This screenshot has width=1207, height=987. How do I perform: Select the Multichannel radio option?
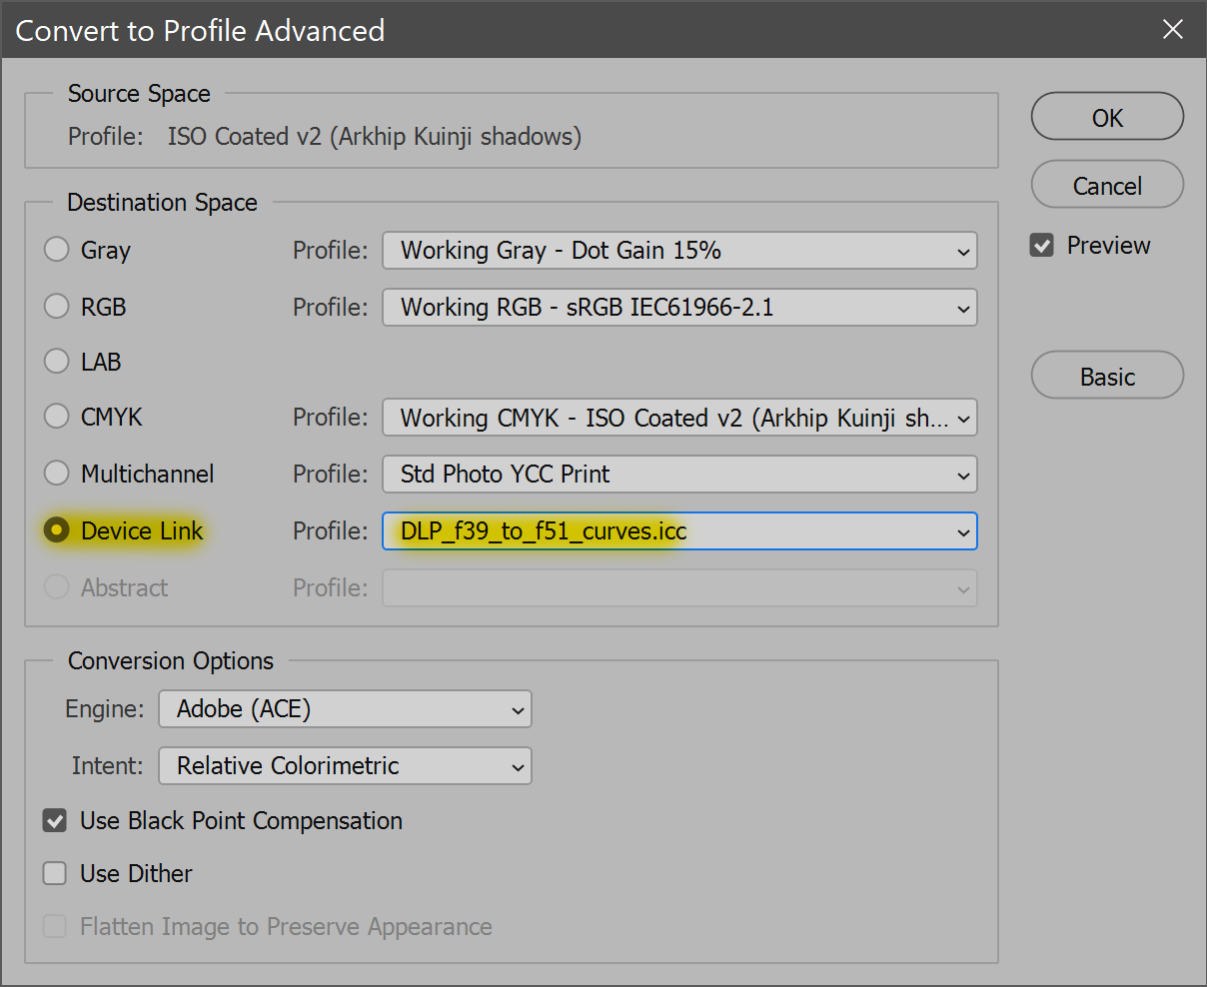[x=57, y=474]
